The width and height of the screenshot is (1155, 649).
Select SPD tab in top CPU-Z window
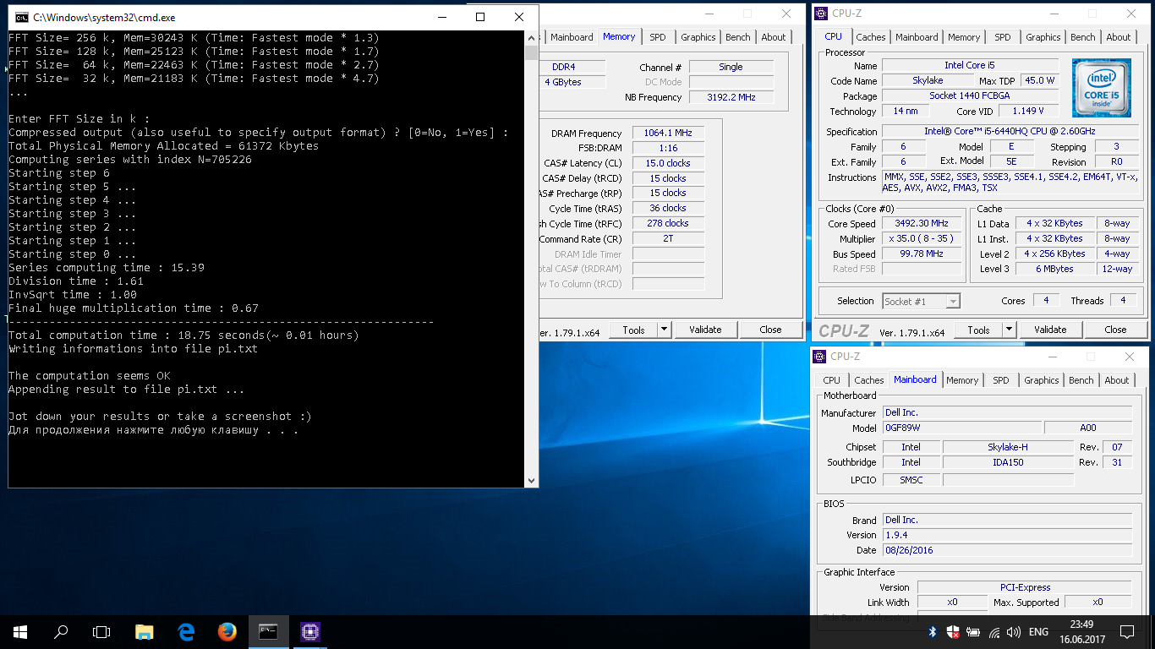(x=1003, y=37)
